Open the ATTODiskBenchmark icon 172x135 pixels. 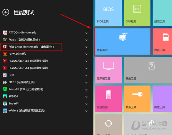point(5,33)
